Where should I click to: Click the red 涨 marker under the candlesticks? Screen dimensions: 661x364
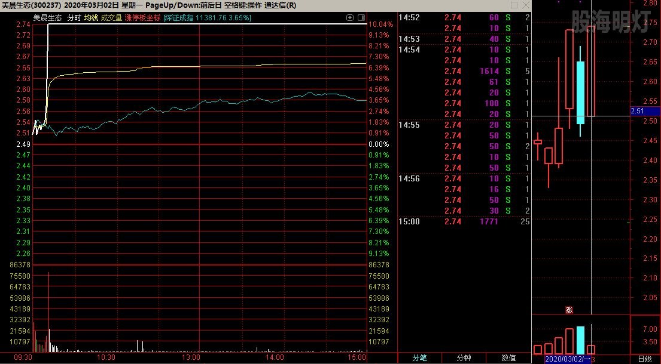[x=569, y=310]
